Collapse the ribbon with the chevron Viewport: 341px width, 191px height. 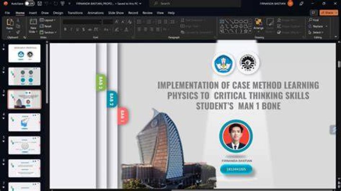(x=336, y=37)
